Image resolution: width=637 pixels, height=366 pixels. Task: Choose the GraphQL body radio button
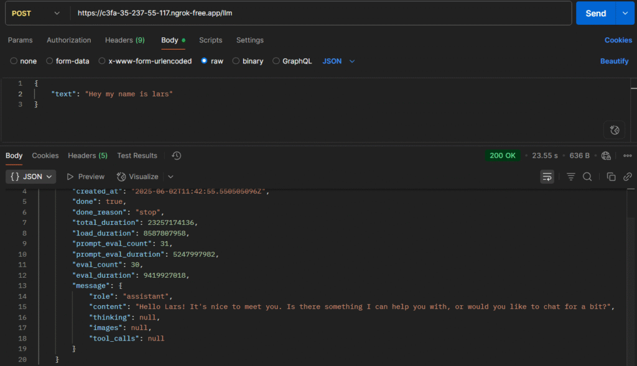[277, 62]
